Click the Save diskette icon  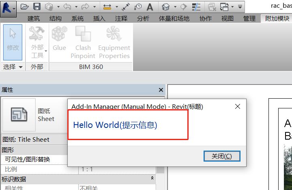tap(37, 7)
